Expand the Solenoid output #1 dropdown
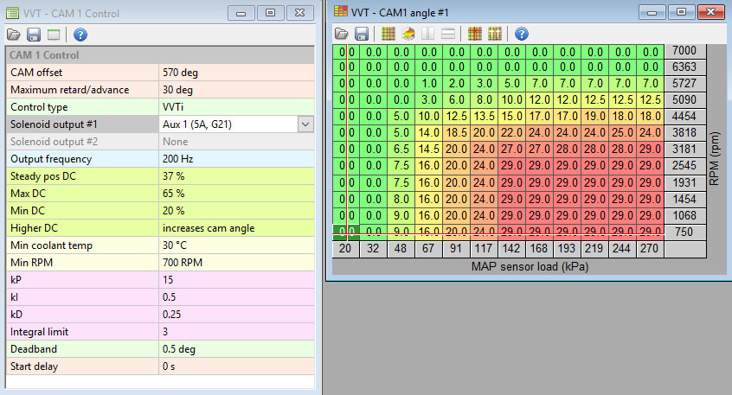732x395 pixels. pos(305,124)
